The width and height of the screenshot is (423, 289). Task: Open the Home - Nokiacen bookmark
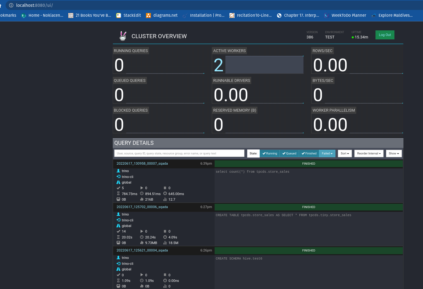(x=42, y=15)
